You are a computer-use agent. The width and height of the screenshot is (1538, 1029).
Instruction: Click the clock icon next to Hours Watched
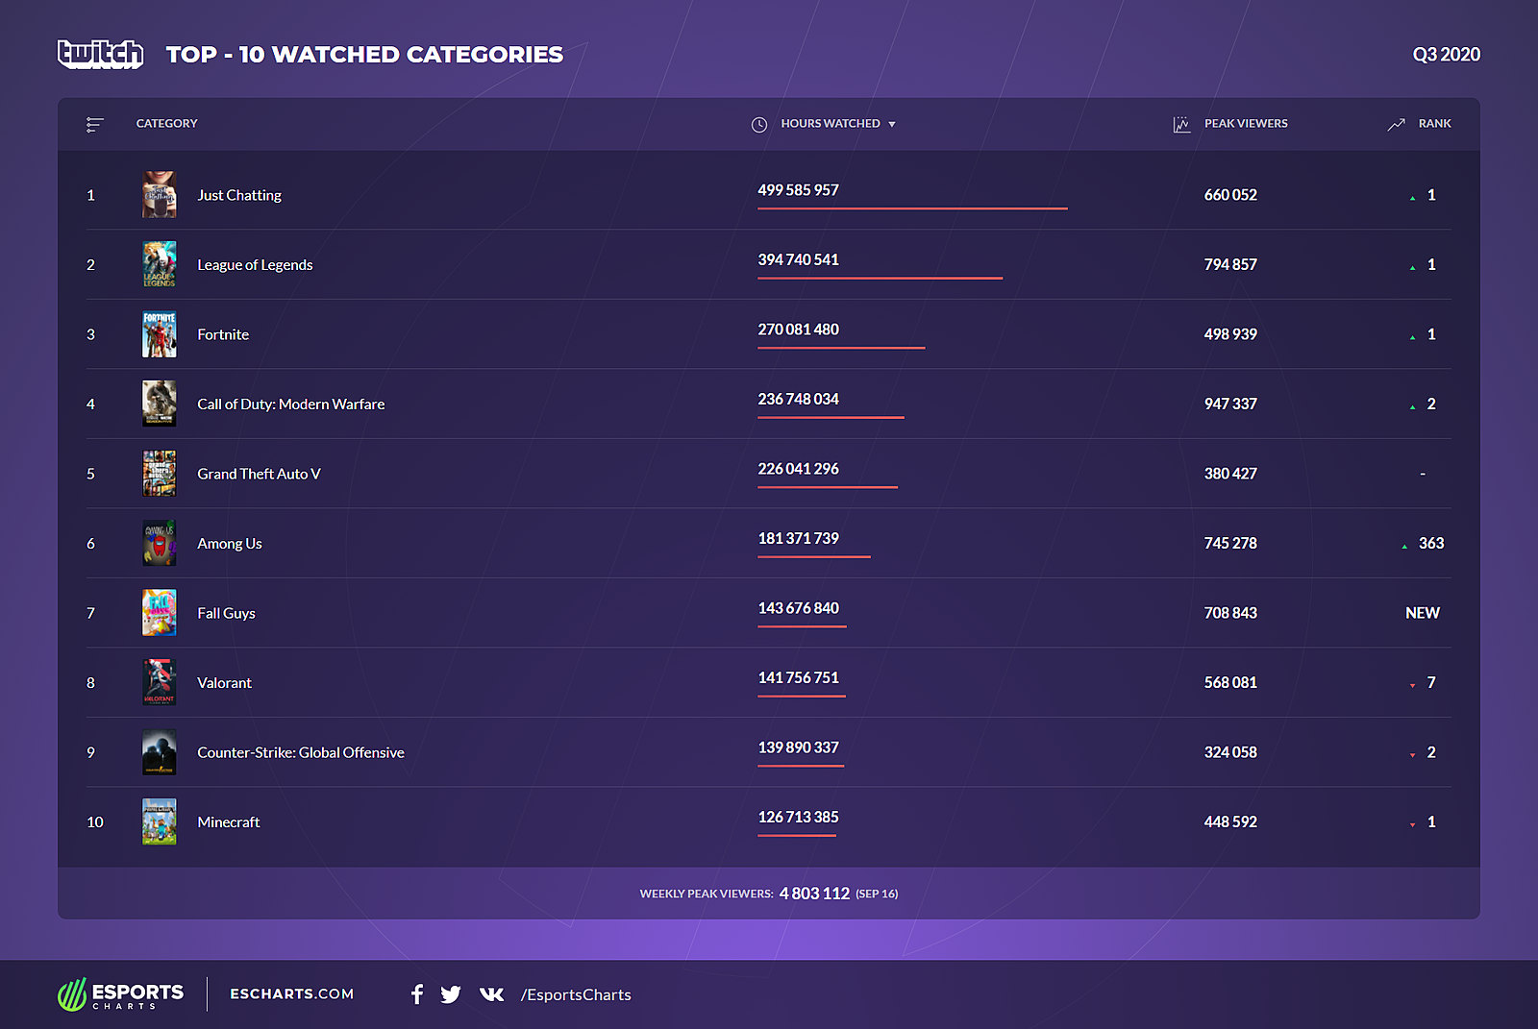759,124
